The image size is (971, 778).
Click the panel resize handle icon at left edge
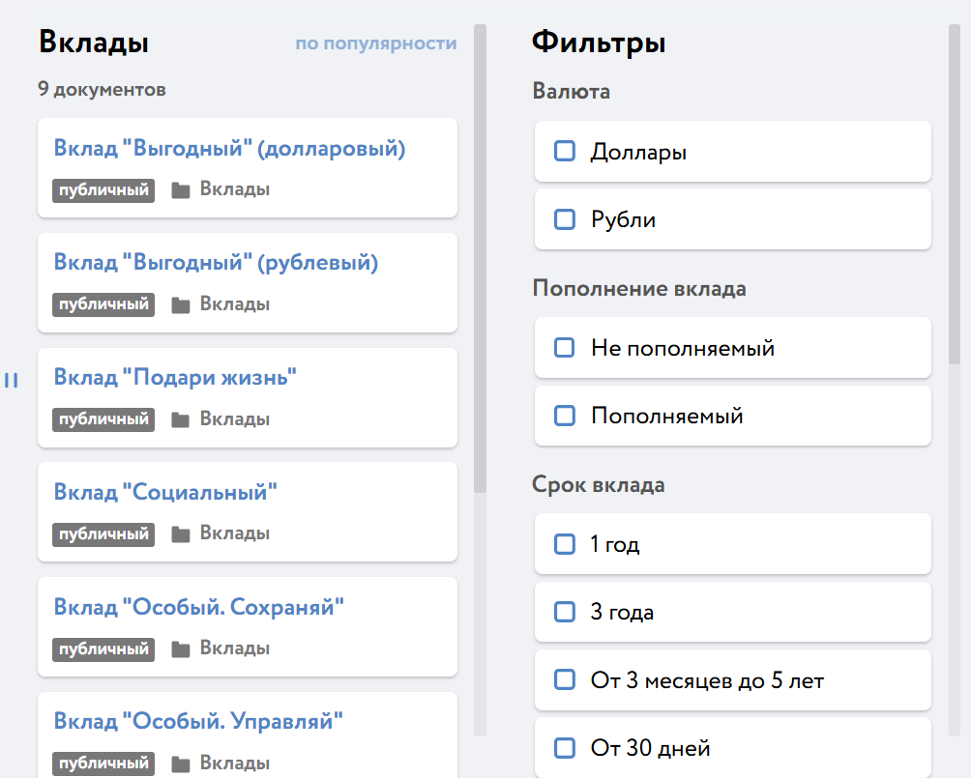pyautogui.click(x=12, y=381)
